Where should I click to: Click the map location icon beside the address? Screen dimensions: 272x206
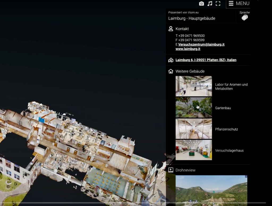(x=171, y=60)
